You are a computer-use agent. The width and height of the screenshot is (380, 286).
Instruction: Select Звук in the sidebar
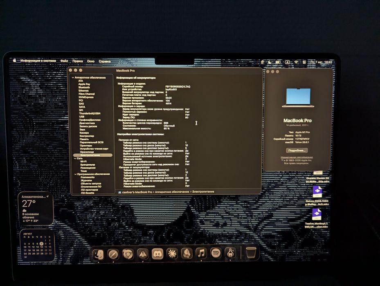(x=82, y=130)
